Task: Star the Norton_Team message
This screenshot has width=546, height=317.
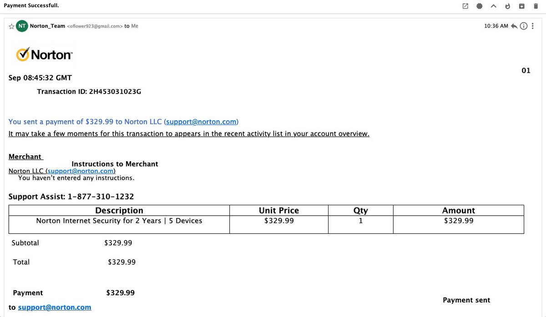Action: tap(11, 26)
